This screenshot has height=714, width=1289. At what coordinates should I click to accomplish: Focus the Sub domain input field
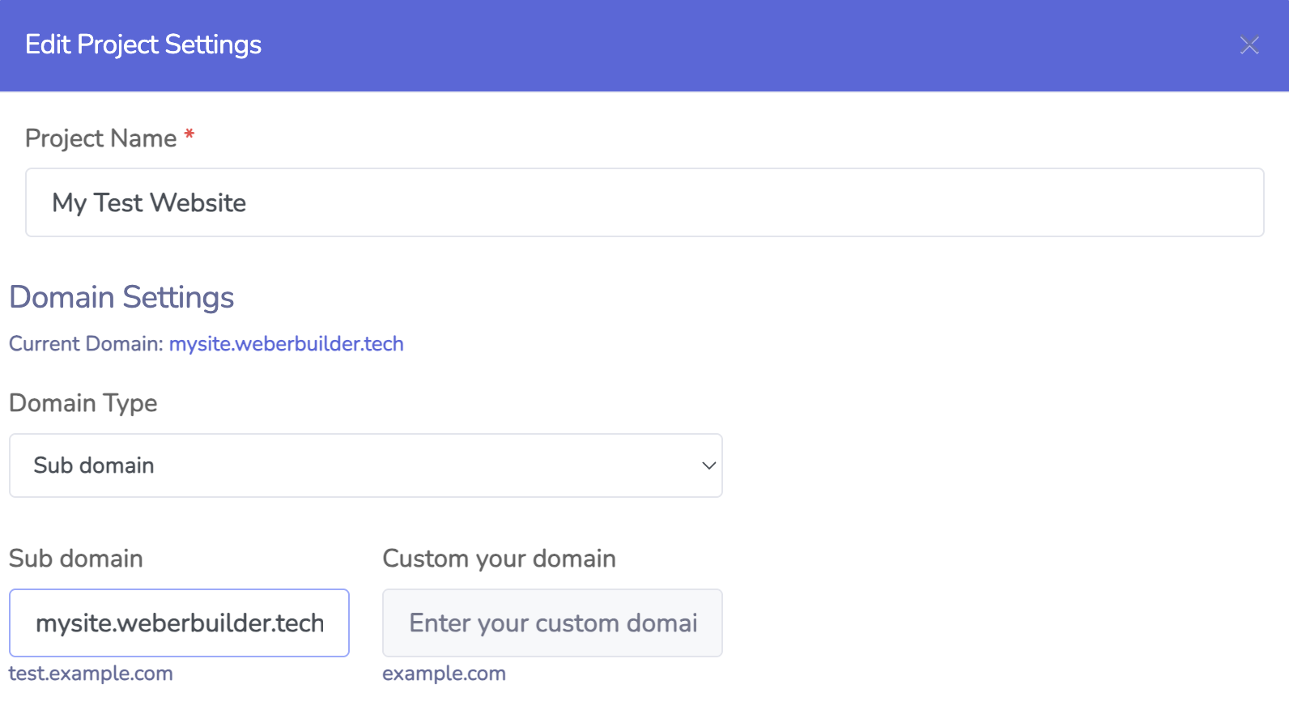click(x=179, y=623)
